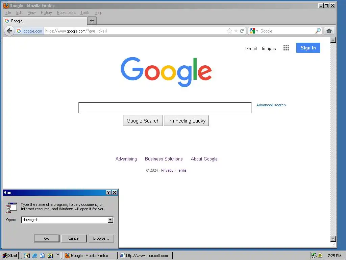Open the File menu
This screenshot has width=346, height=260.
point(8,13)
